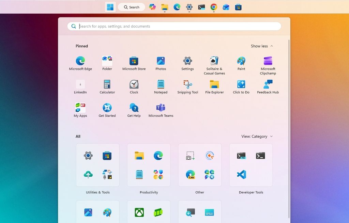Open Microsoft Edge from pinned apps
Viewport: 349px width, 223px height.
(80, 63)
